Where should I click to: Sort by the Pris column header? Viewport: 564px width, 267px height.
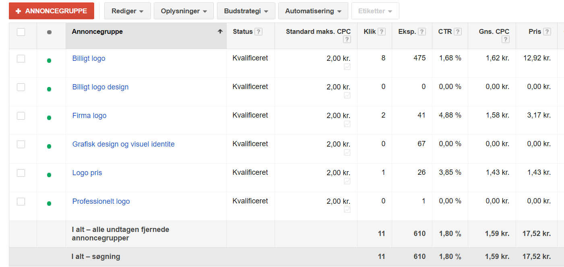coord(535,31)
